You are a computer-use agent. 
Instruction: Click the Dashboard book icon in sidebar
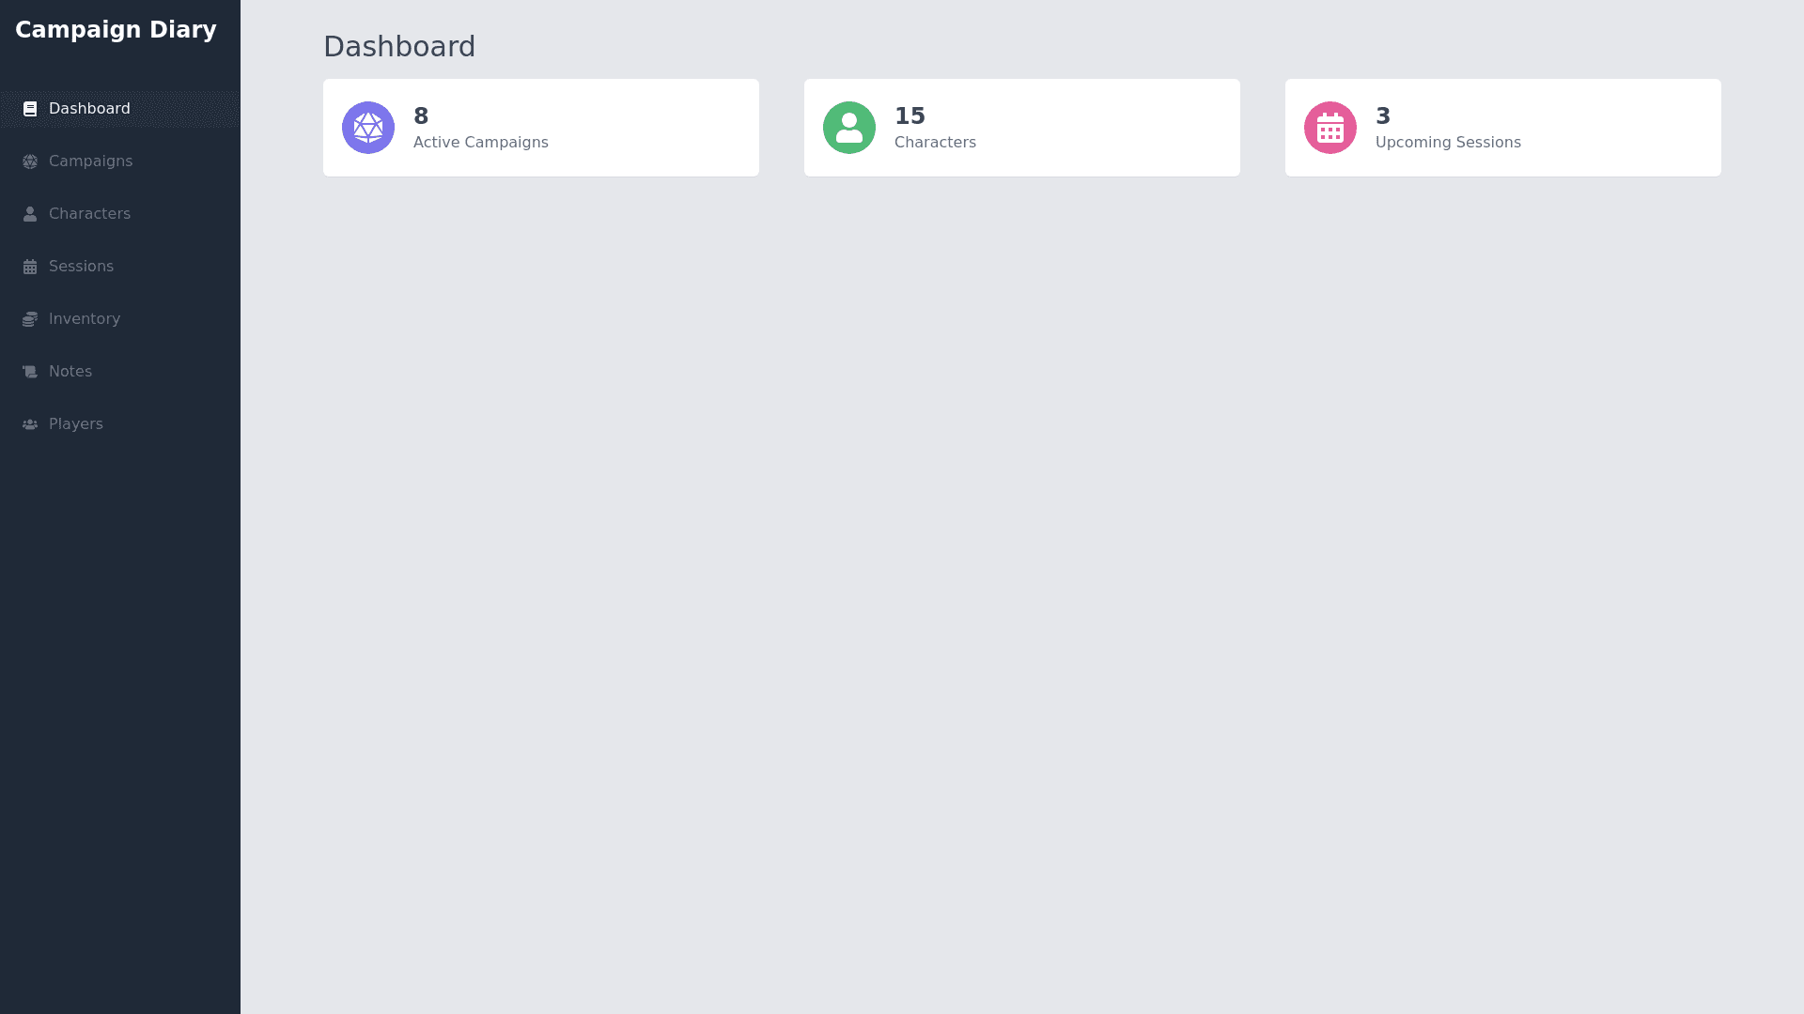(x=30, y=109)
